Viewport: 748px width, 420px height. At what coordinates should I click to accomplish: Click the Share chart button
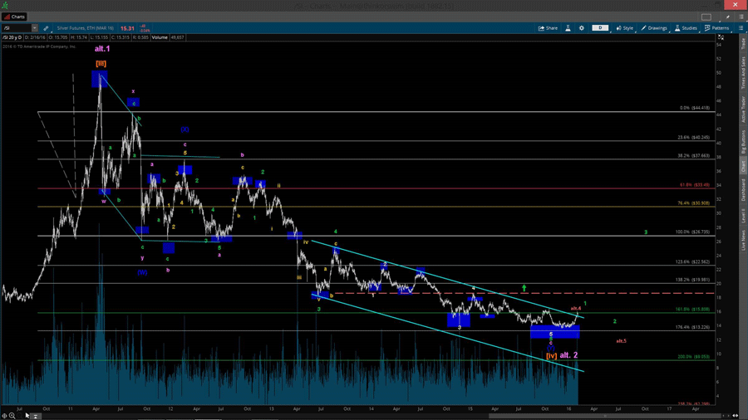[548, 28]
